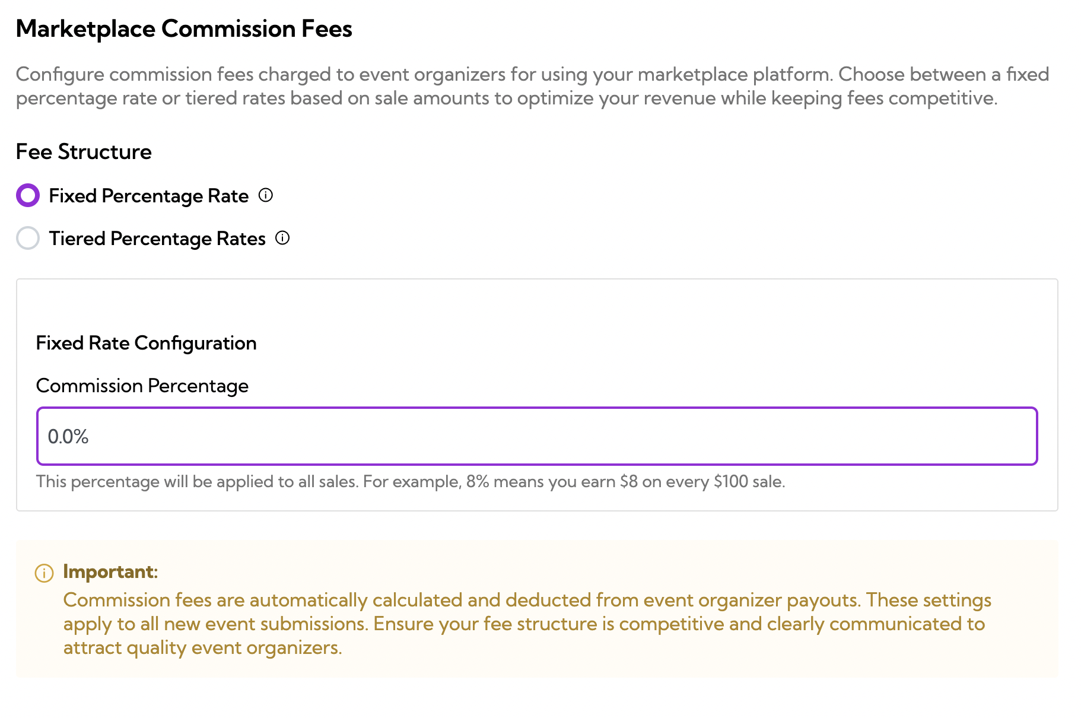Click the info circle after Tiered Percentage Rates label

(x=283, y=238)
